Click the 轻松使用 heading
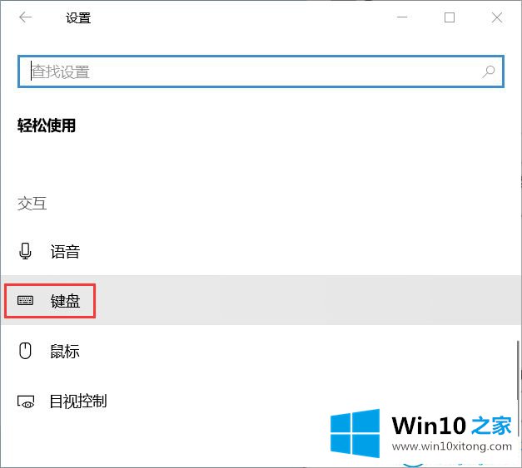522x468 pixels. tap(47, 126)
